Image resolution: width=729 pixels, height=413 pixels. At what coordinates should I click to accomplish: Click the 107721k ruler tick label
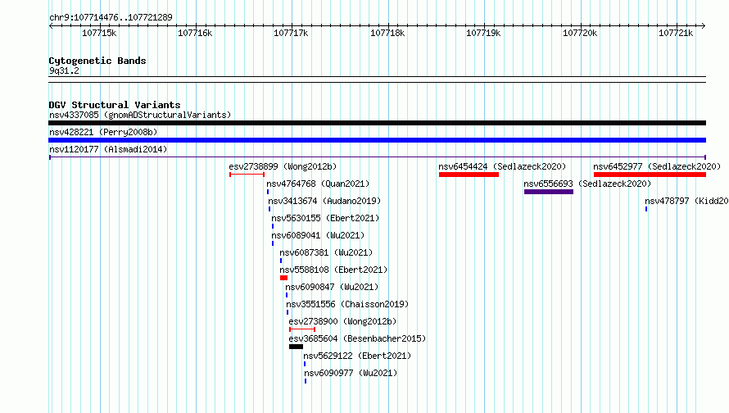point(676,33)
